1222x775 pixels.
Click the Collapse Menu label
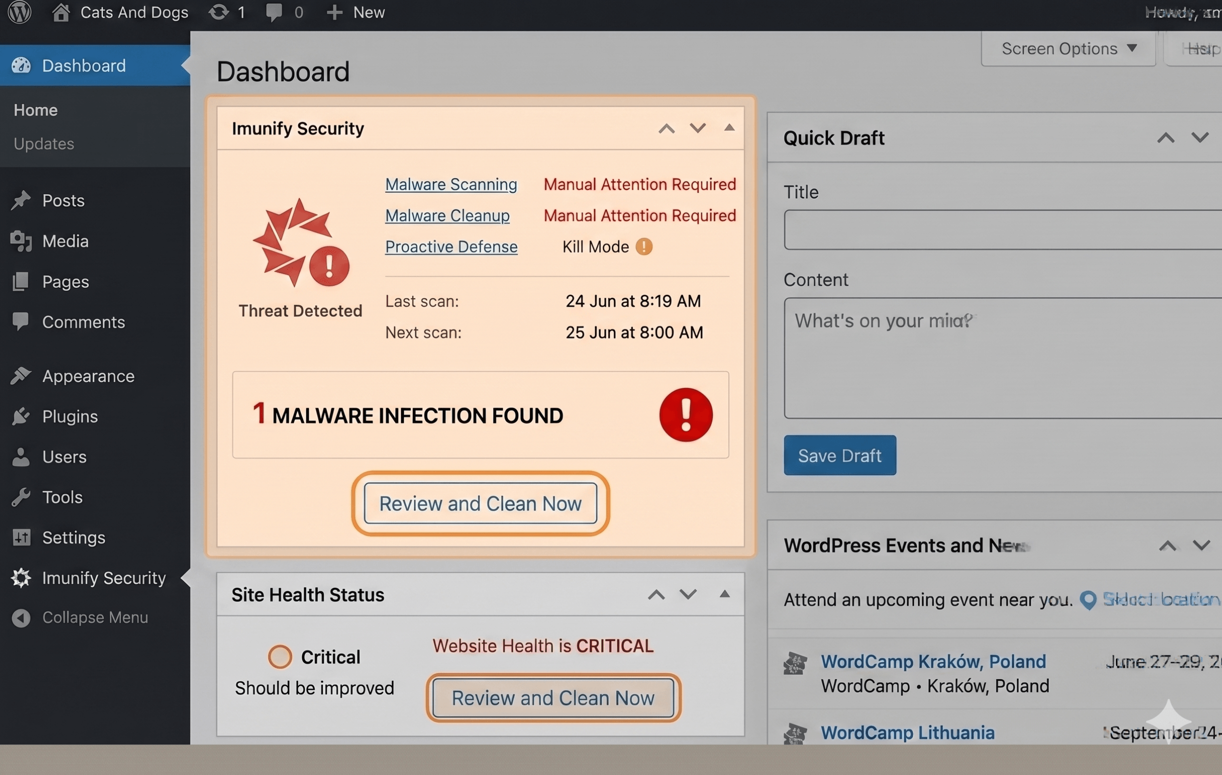coord(95,617)
